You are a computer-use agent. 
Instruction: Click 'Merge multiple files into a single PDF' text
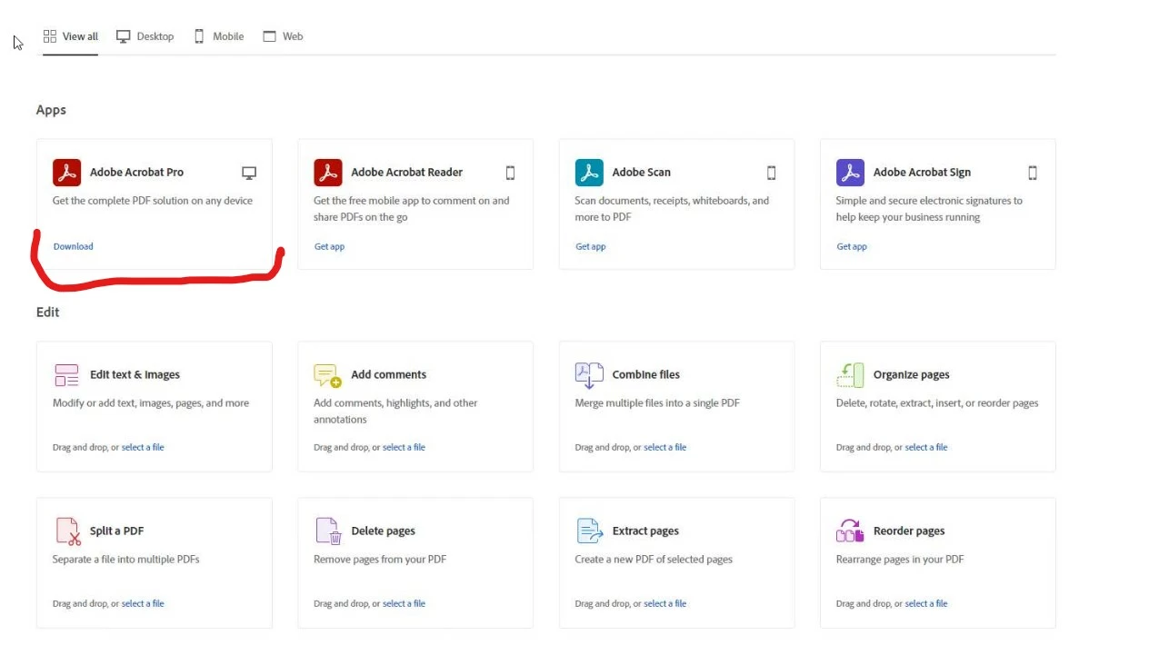657,402
